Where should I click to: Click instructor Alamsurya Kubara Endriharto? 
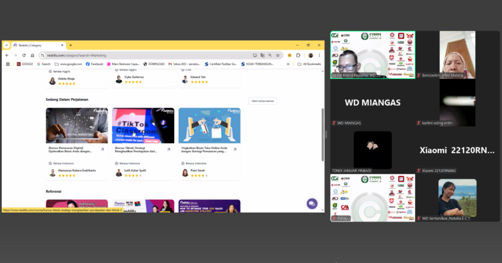point(77,170)
